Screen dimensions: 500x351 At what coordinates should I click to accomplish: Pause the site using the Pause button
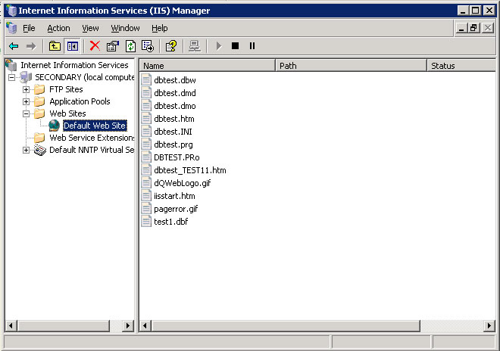(252, 46)
